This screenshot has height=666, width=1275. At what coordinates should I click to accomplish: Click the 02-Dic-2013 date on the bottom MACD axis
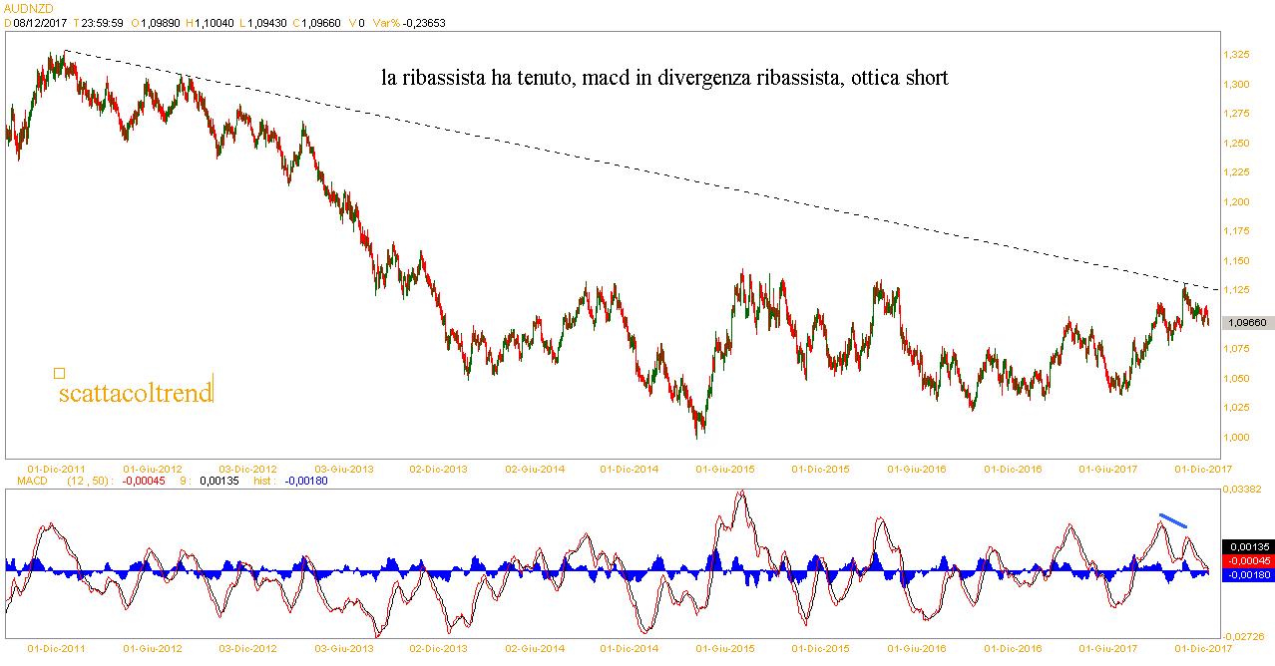(438, 647)
